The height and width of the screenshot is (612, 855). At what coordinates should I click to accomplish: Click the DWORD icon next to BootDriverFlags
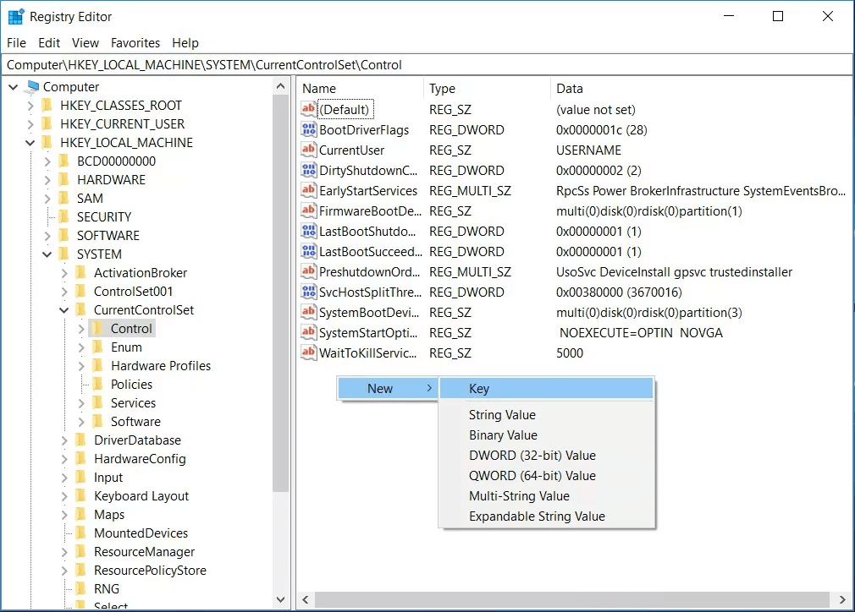(309, 129)
